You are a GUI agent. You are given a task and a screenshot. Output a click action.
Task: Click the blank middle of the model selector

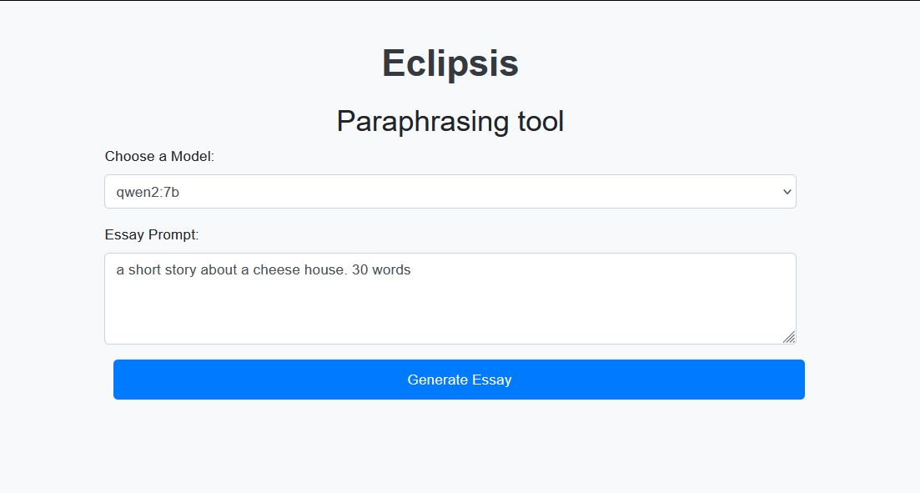coord(467,192)
